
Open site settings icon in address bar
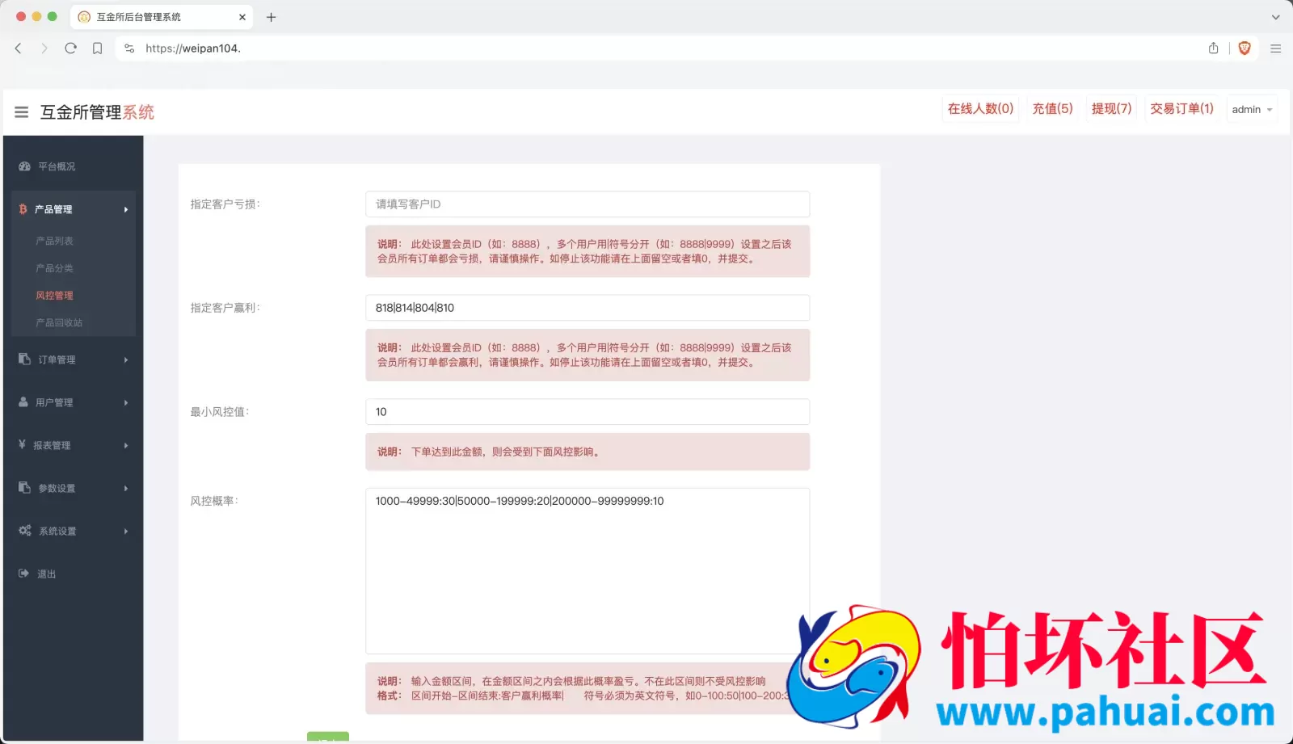point(129,48)
